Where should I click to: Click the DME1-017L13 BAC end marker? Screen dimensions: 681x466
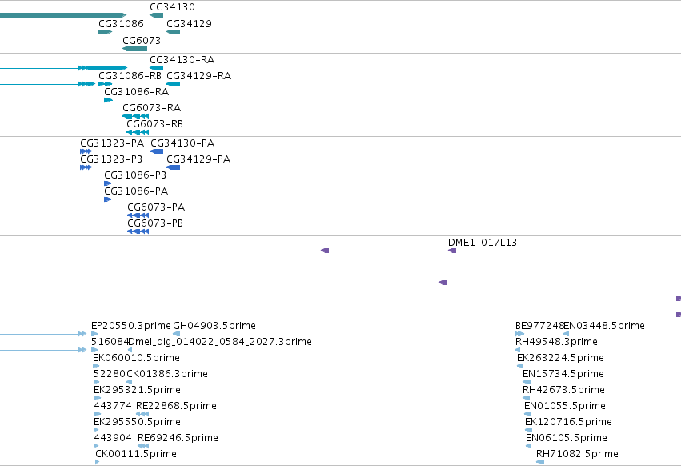pos(452,251)
